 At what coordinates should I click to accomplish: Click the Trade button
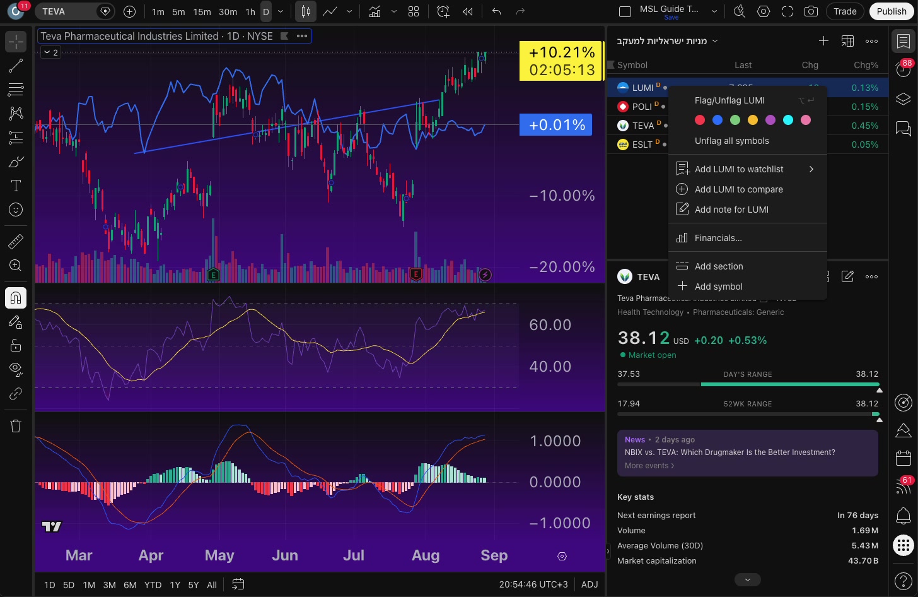pyautogui.click(x=845, y=11)
